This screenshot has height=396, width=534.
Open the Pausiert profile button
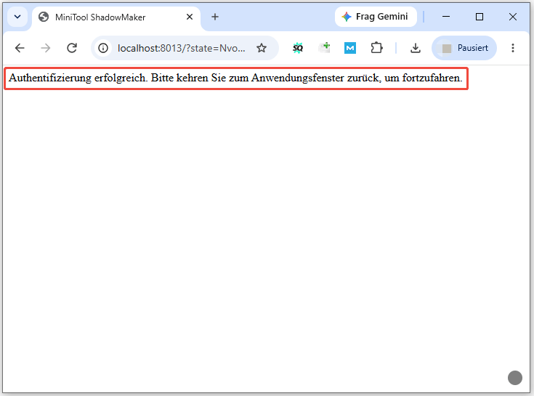coord(464,48)
